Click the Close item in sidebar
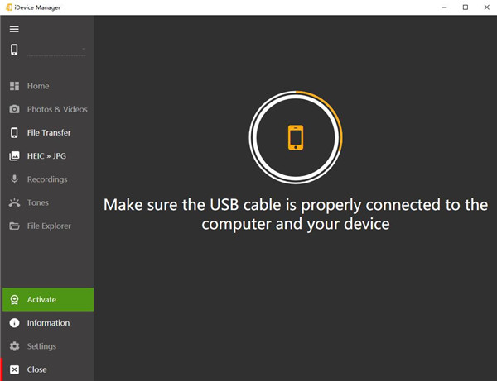Viewport: 497px width, 381px height. coord(36,369)
